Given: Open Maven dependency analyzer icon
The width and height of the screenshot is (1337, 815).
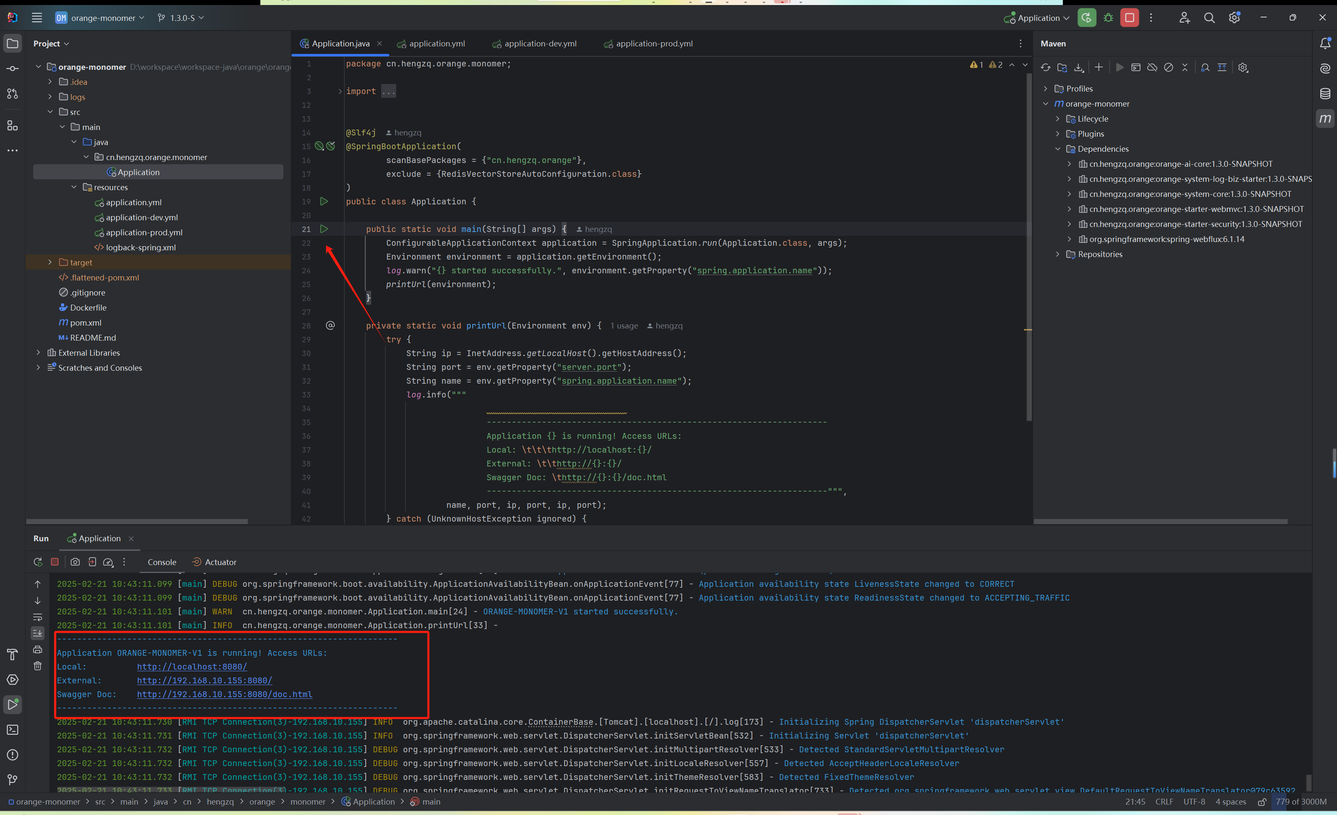Looking at the screenshot, I should 1205,68.
